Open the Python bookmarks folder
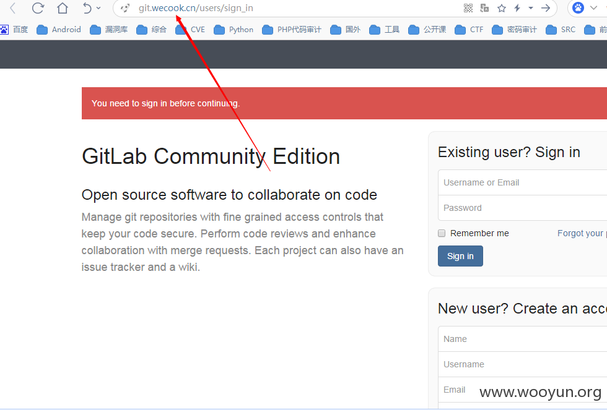The height and width of the screenshot is (410, 607). coord(234,30)
